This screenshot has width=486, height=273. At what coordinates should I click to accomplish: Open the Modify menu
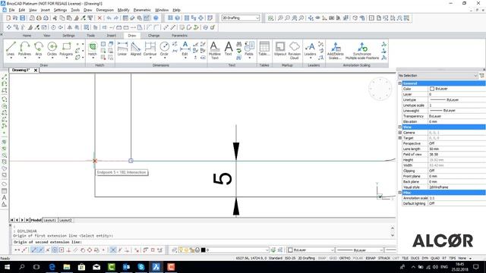pos(123,10)
